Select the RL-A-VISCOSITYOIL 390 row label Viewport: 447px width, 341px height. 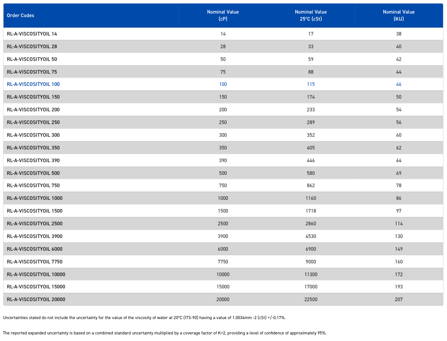click(x=33, y=160)
